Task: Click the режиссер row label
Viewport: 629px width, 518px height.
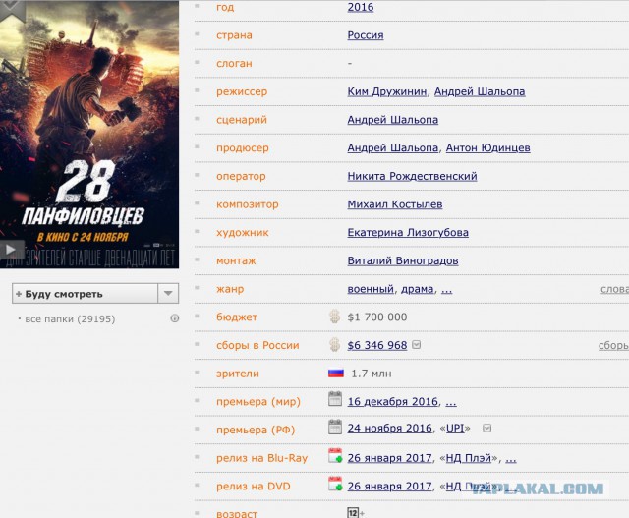Action: [242, 91]
